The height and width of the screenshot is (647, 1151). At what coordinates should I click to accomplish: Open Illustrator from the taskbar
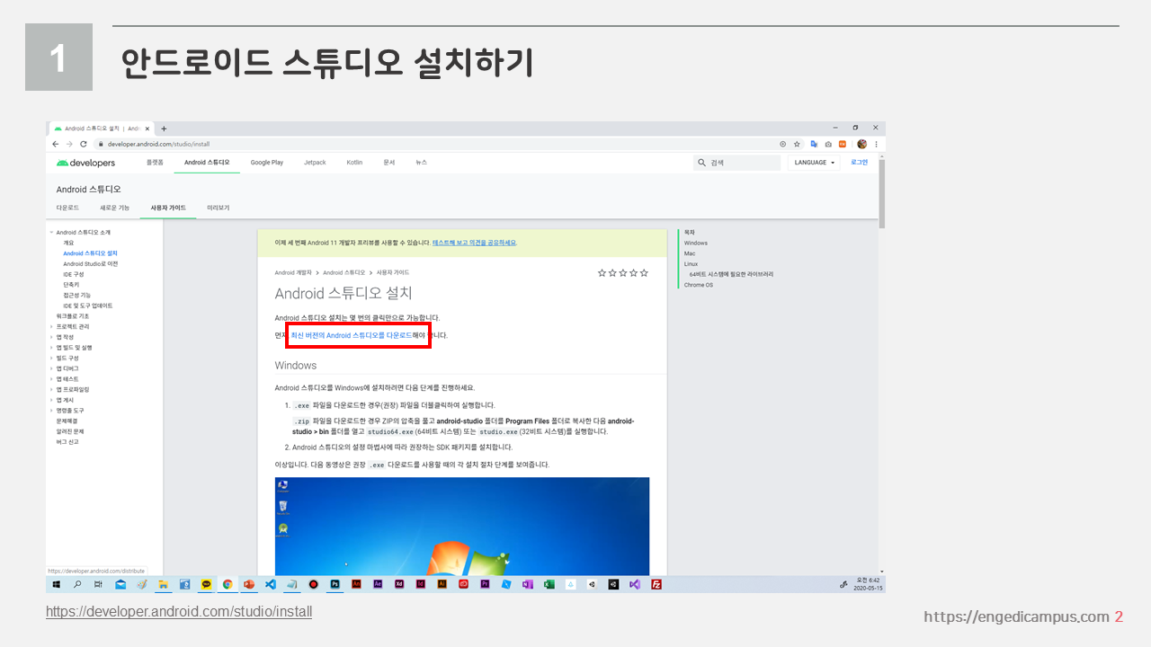pyautogui.click(x=442, y=584)
